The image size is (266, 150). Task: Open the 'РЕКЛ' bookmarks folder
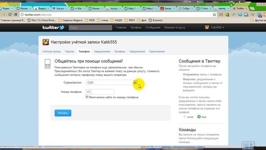coord(130,20)
